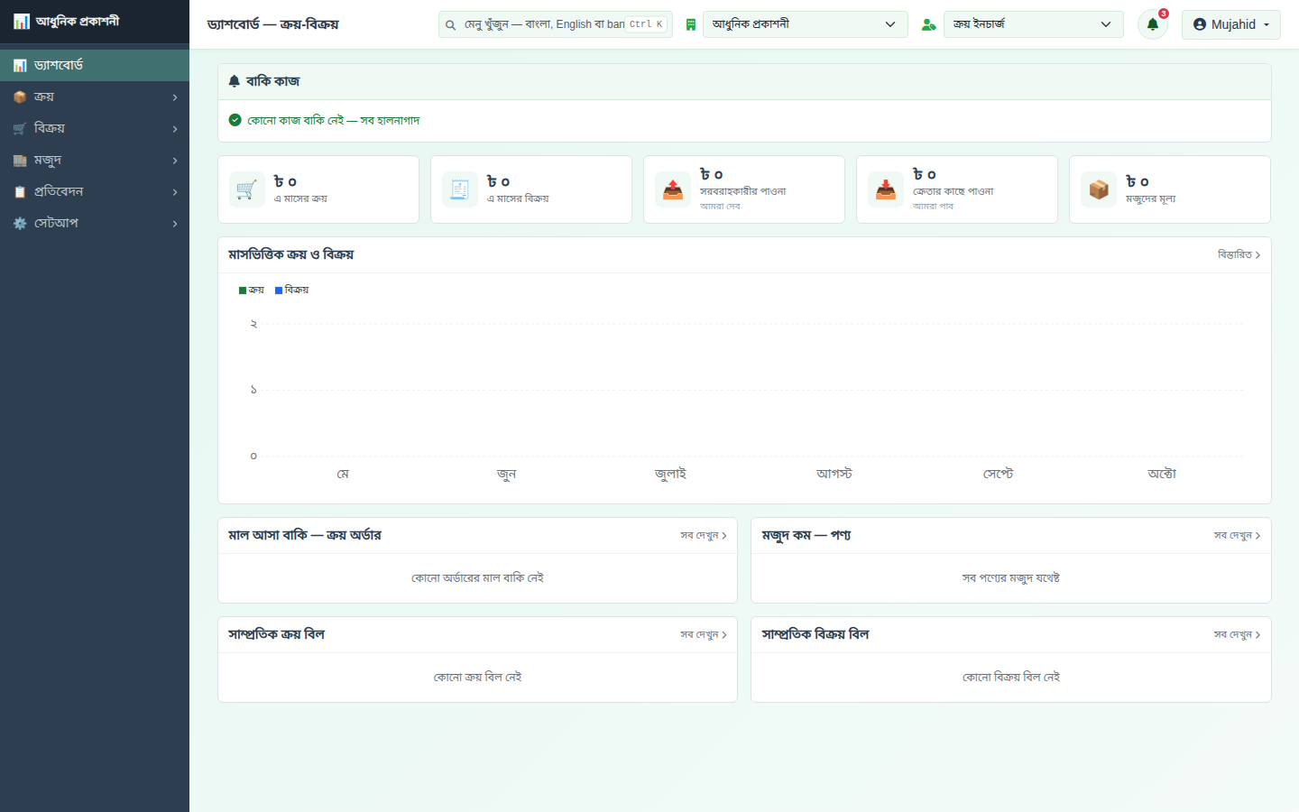Expand the প্রতিবেদন sidebar menu
The image size is (1299, 812).
coord(95,192)
